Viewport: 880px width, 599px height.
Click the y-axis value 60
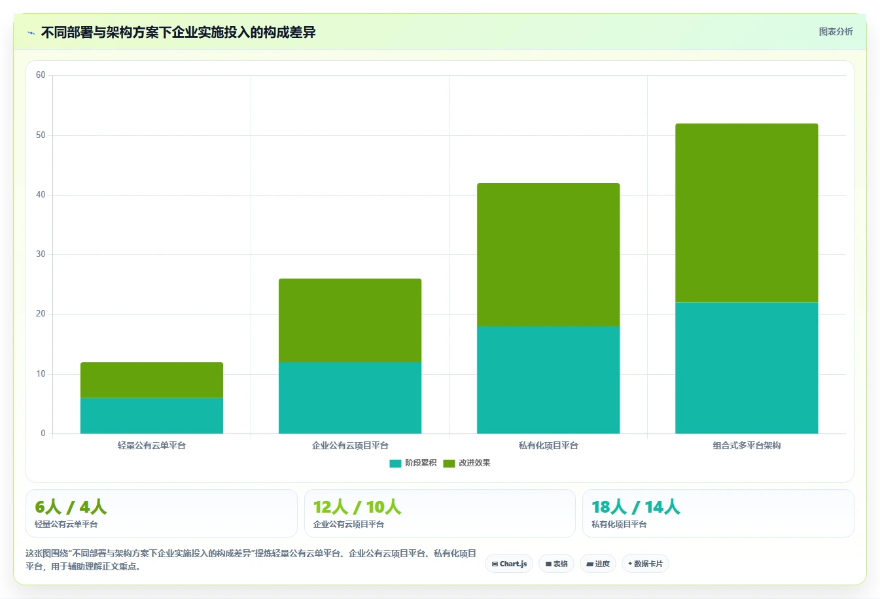pyautogui.click(x=41, y=75)
